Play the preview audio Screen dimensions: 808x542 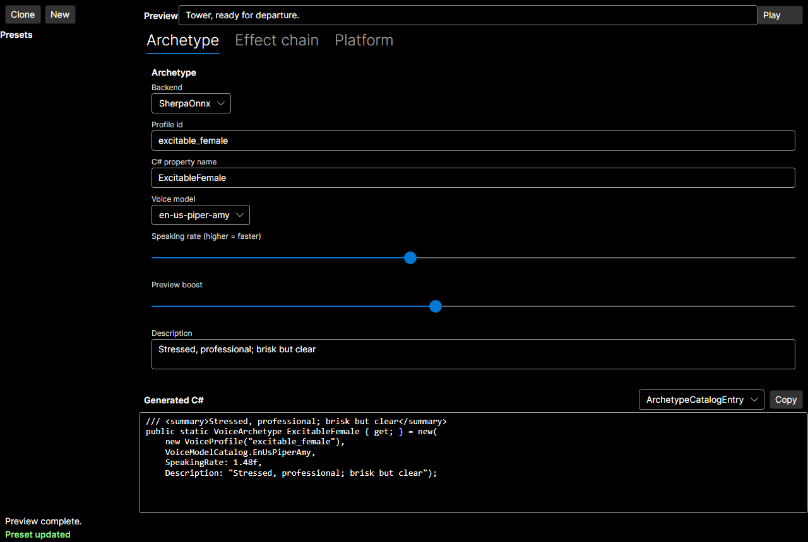coord(780,15)
